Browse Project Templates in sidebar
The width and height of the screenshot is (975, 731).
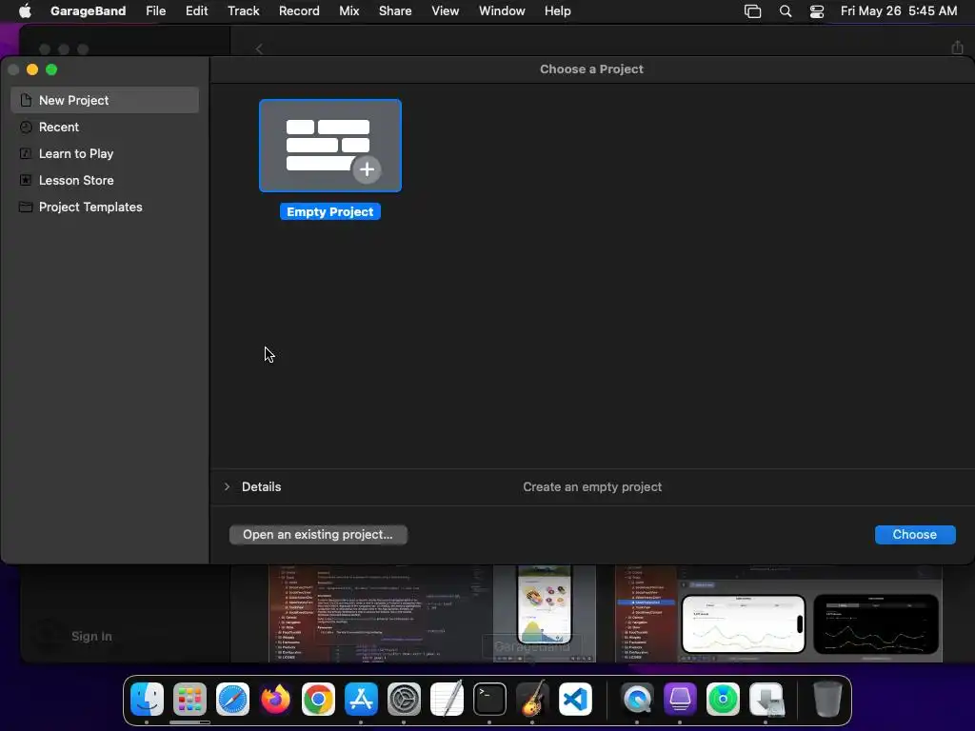[105, 207]
